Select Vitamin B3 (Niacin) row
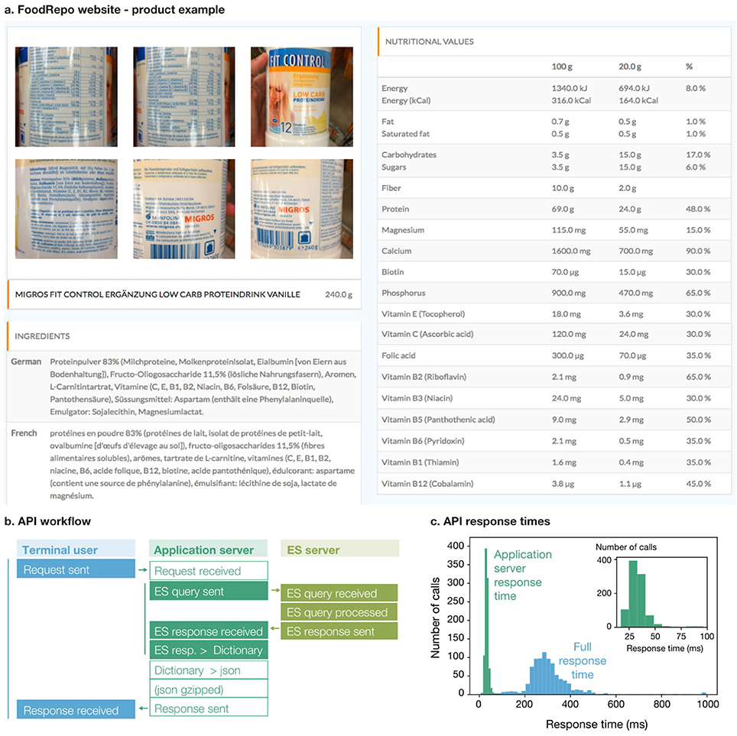 554,398
